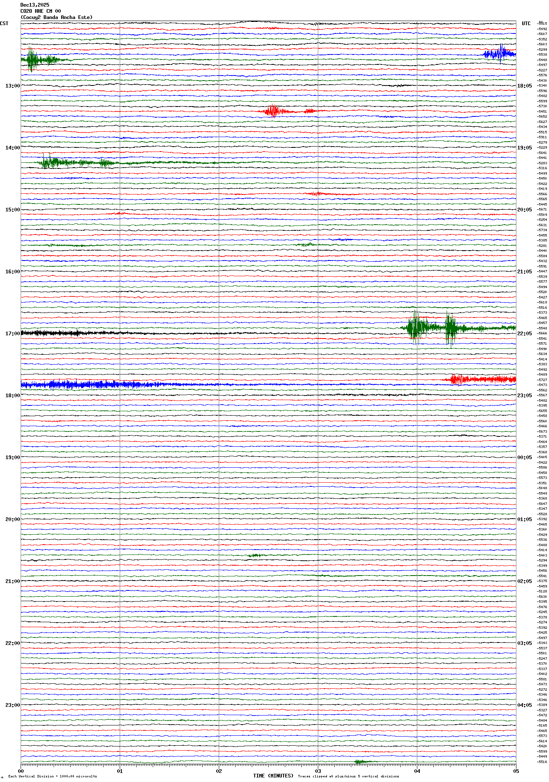549x782 pixels.
Task: Click the vertical division microvolts scale note
Action: coord(52,776)
